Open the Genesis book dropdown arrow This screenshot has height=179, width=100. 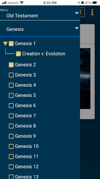pyautogui.click(x=77, y=28)
